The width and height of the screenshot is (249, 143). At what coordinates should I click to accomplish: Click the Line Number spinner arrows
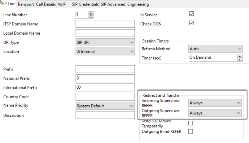click(91, 15)
